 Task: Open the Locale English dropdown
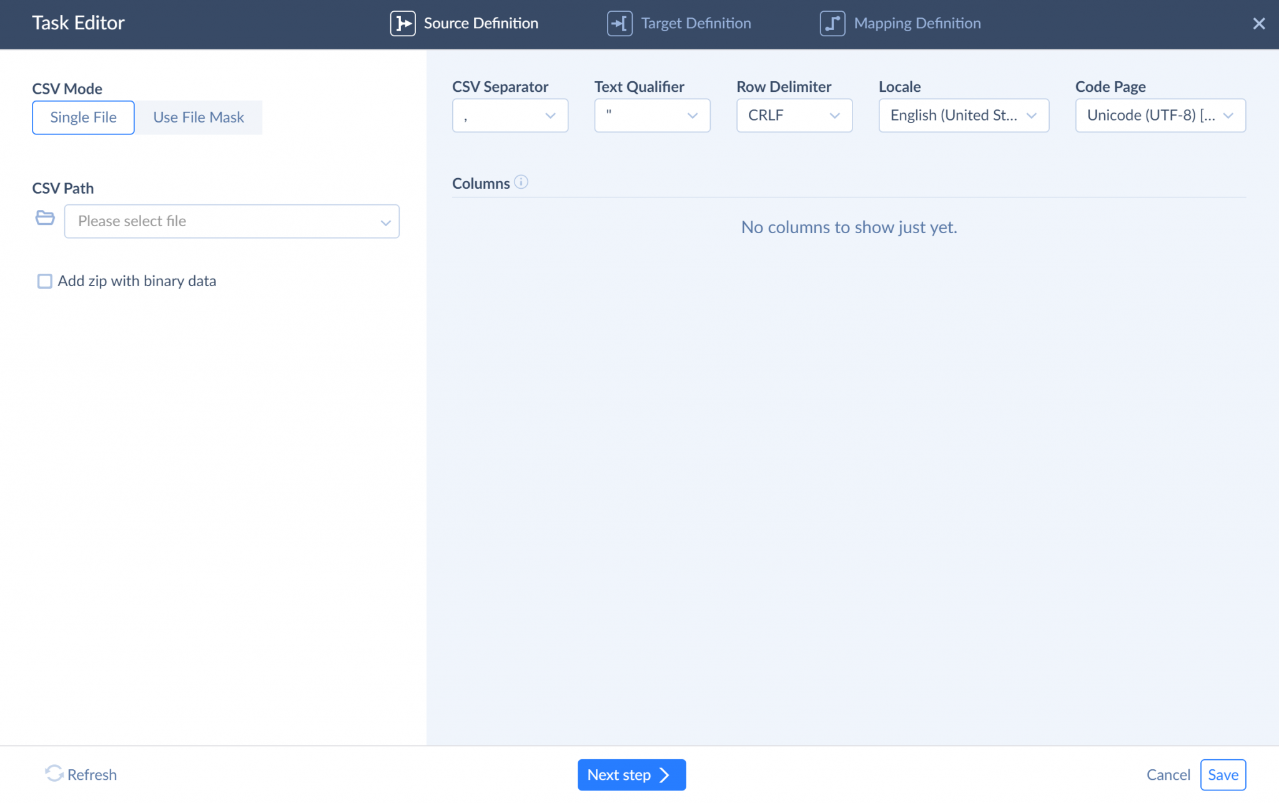click(x=963, y=116)
